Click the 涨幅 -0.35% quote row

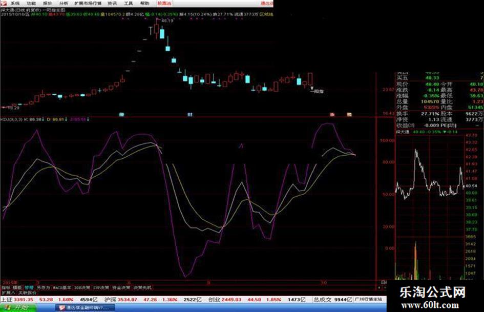[417, 96]
